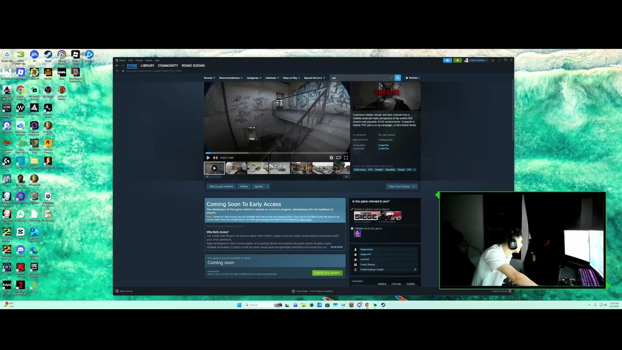
Task: Expand the READ MORE early access text
Action: (x=337, y=247)
